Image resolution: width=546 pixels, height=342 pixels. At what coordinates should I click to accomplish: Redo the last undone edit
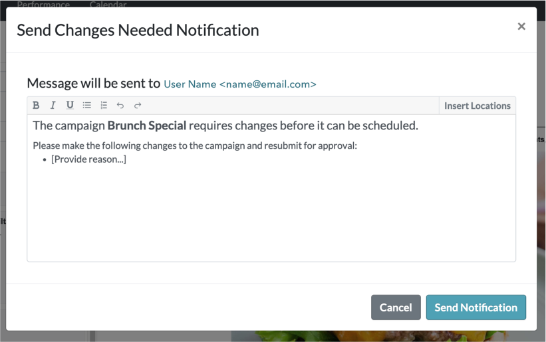click(x=138, y=105)
